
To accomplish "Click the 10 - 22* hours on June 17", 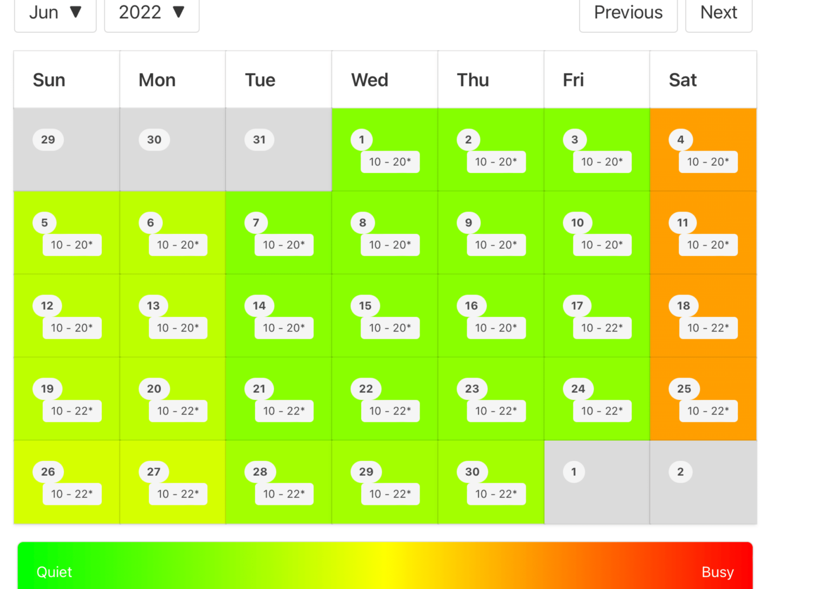I will [x=602, y=328].
